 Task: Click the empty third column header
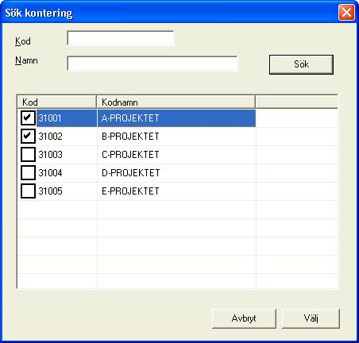click(296, 102)
